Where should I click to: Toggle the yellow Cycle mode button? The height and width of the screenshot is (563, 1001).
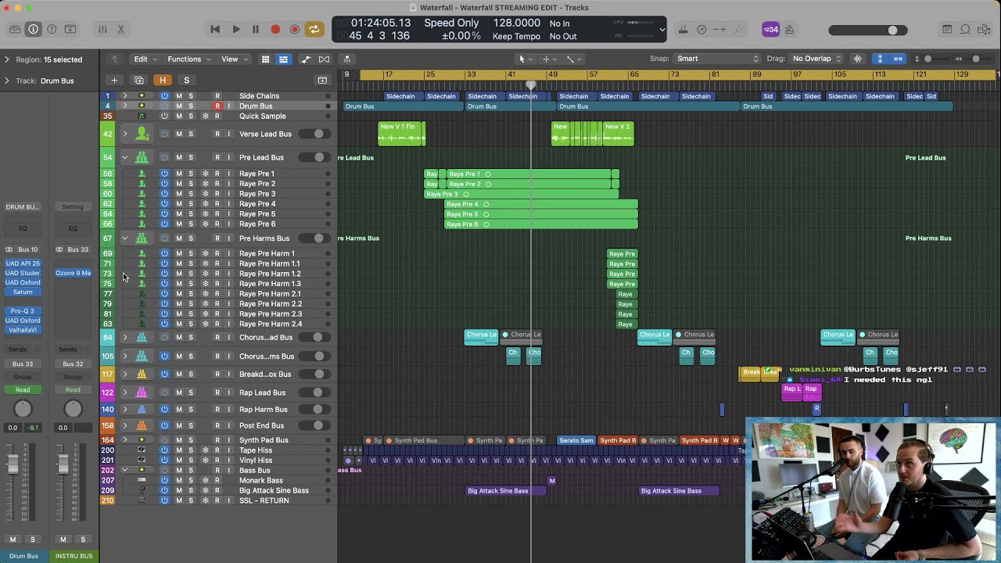(x=314, y=29)
